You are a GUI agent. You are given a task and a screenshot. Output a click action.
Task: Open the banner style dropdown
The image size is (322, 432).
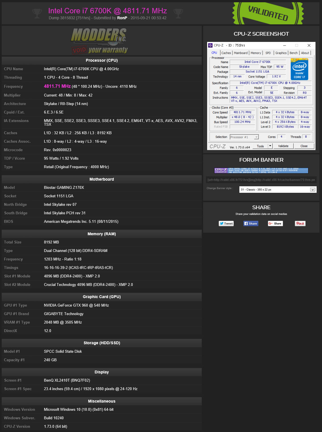pos(278,190)
